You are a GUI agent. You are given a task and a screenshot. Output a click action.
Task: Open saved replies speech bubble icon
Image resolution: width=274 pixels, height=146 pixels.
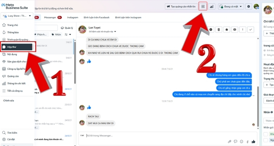[x=236, y=142]
